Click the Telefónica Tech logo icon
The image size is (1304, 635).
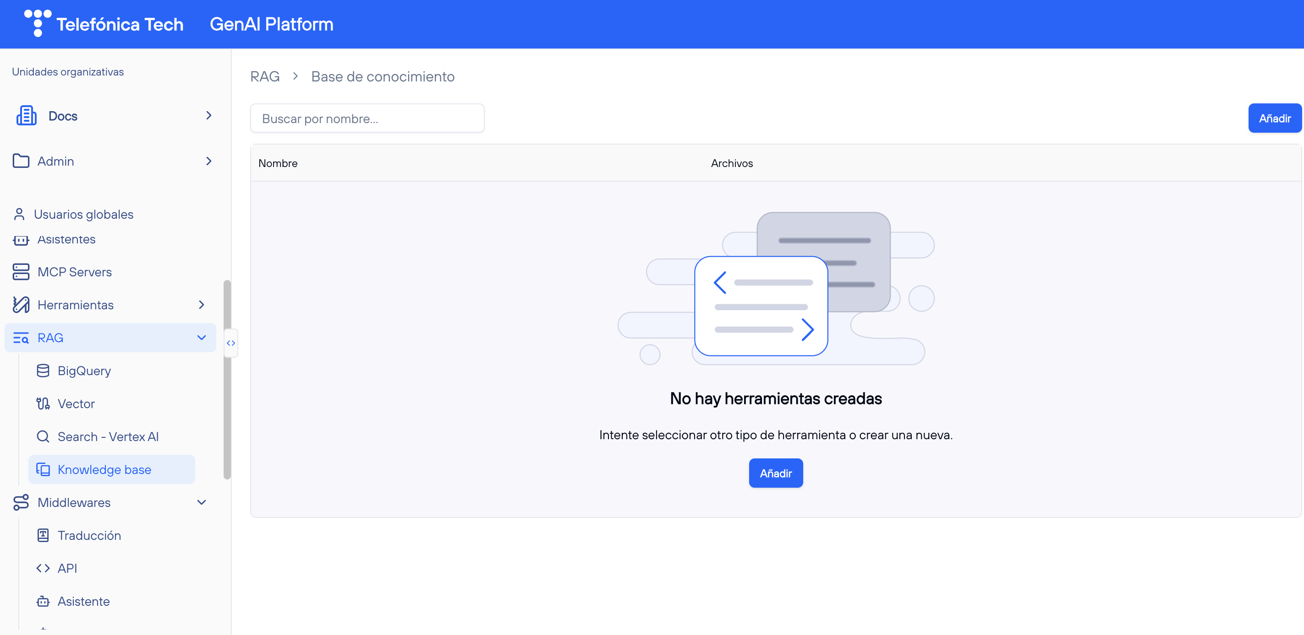tap(38, 23)
